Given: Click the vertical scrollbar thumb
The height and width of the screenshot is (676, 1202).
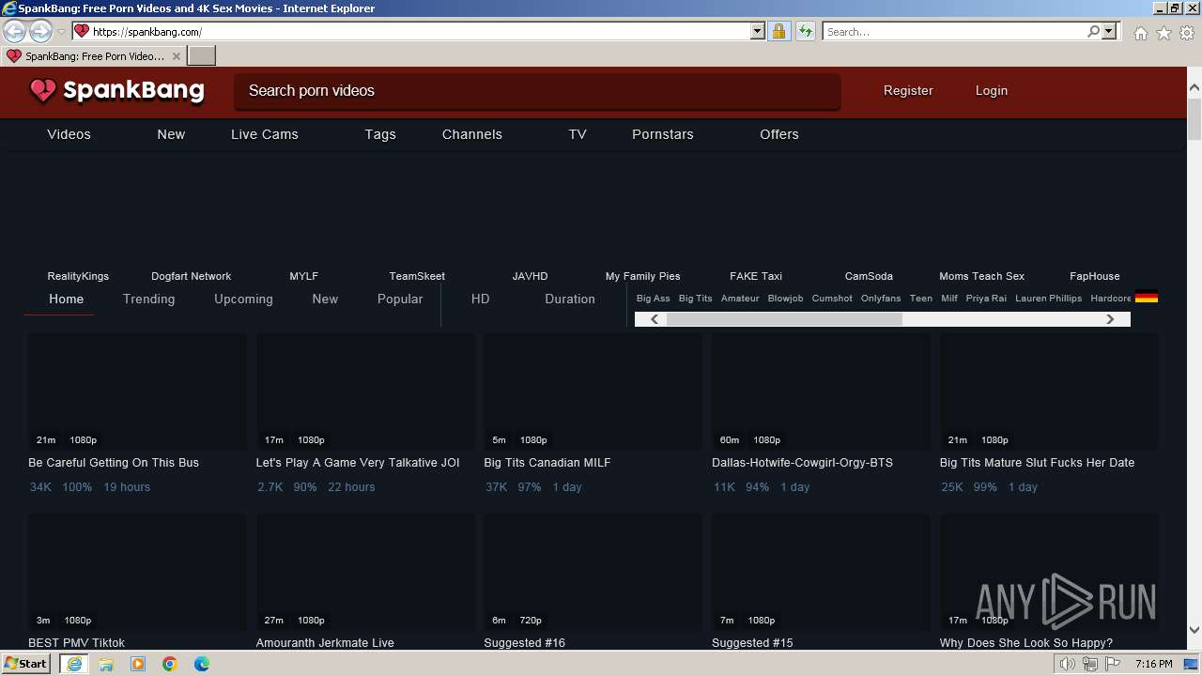Looking at the screenshot, I should [x=1194, y=118].
